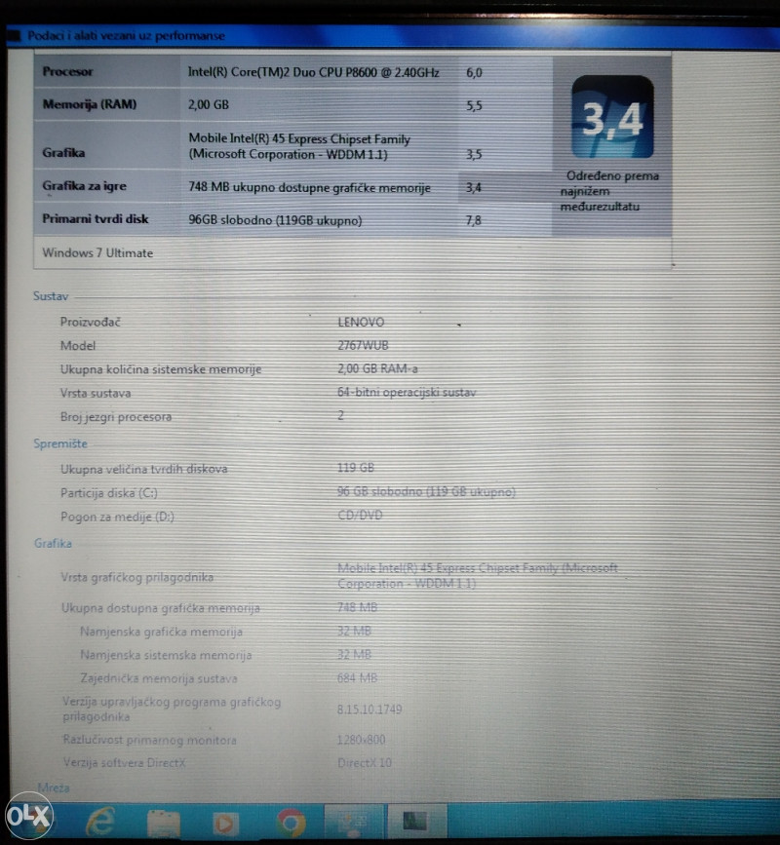Click the 'Spremište' section heading
This screenshot has height=845, width=780.
tap(60, 443)
